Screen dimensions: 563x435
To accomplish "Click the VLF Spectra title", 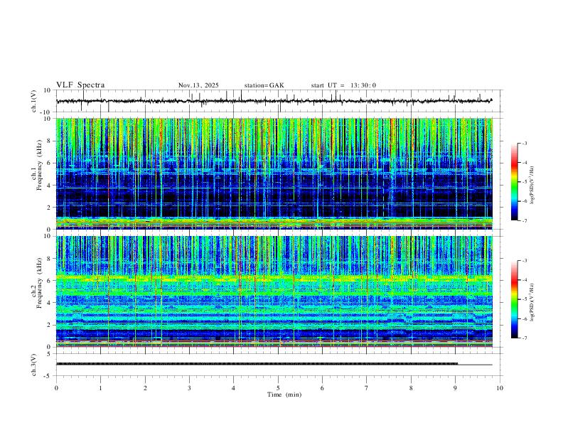I will click(x=80, y=85).
